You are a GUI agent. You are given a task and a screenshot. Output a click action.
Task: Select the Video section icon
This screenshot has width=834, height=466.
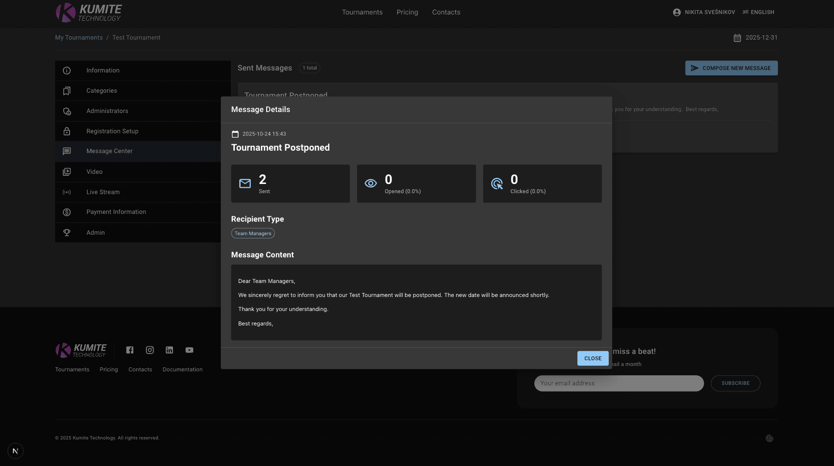pos(67,171)
